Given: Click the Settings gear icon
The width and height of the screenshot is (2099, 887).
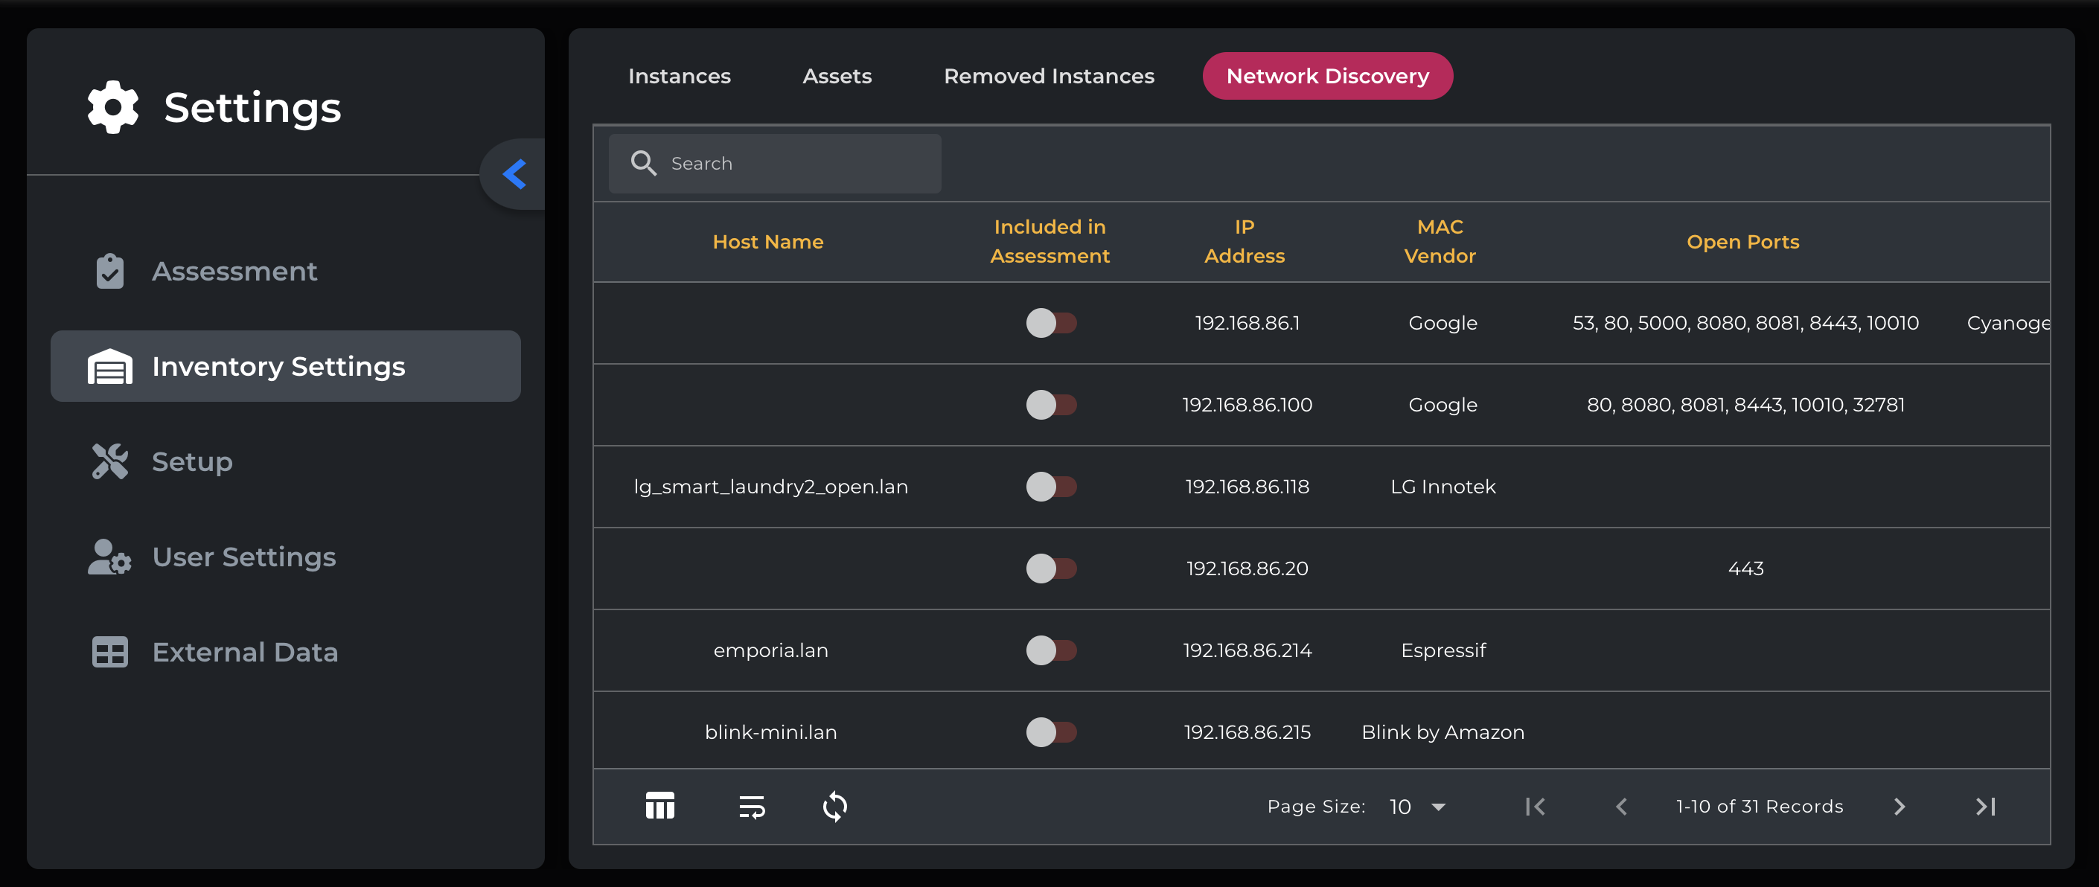Looking at the screenshot, I should click(x=112, y=107).
